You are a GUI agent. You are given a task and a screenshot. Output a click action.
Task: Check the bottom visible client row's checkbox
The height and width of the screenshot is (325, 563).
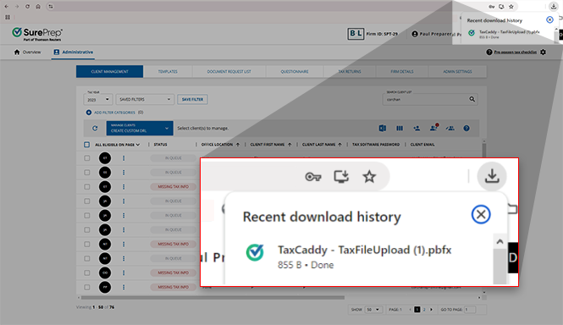[x=87, y=287]
